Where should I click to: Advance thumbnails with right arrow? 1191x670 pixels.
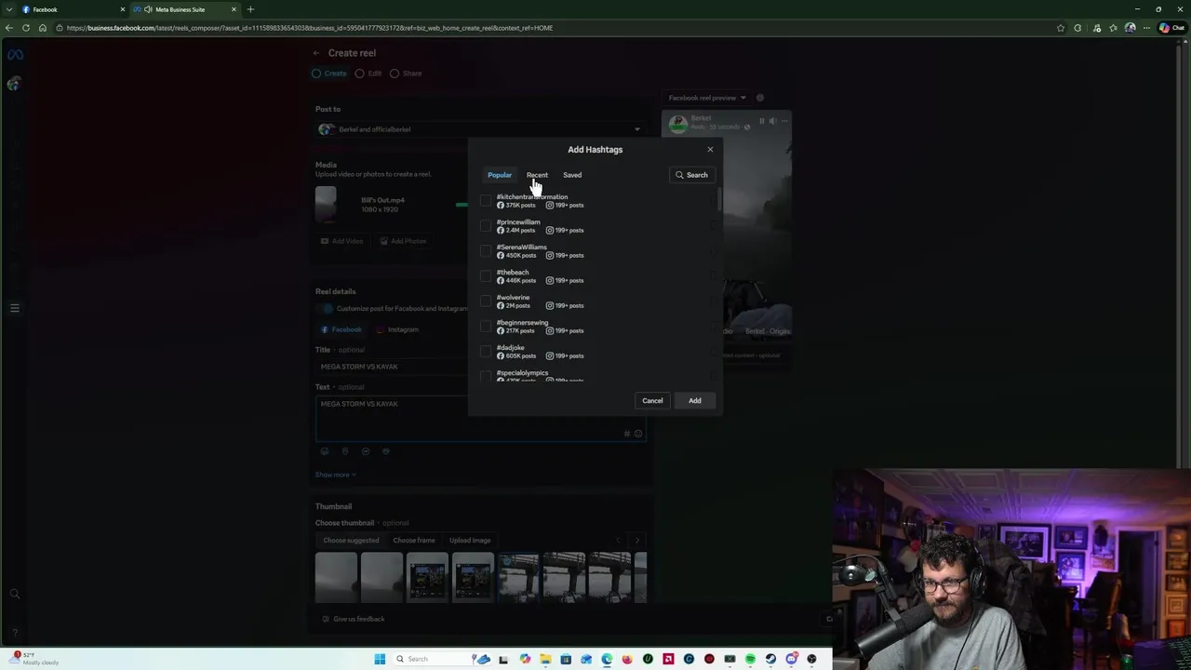637,540
